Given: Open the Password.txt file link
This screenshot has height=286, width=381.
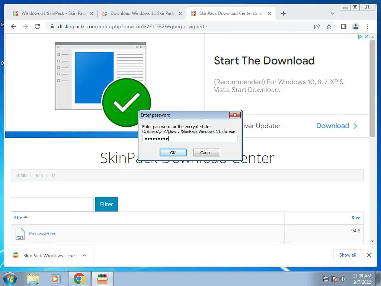Looking at the screenshot, I should tap(42, 234).
